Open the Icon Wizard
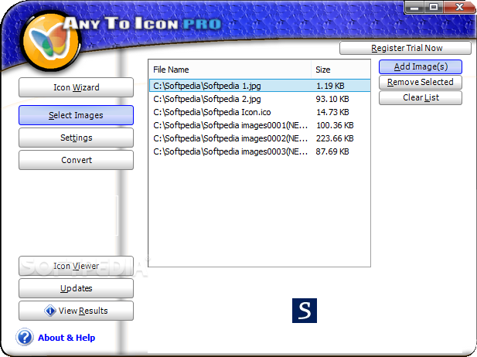 [x=76, y=87]
